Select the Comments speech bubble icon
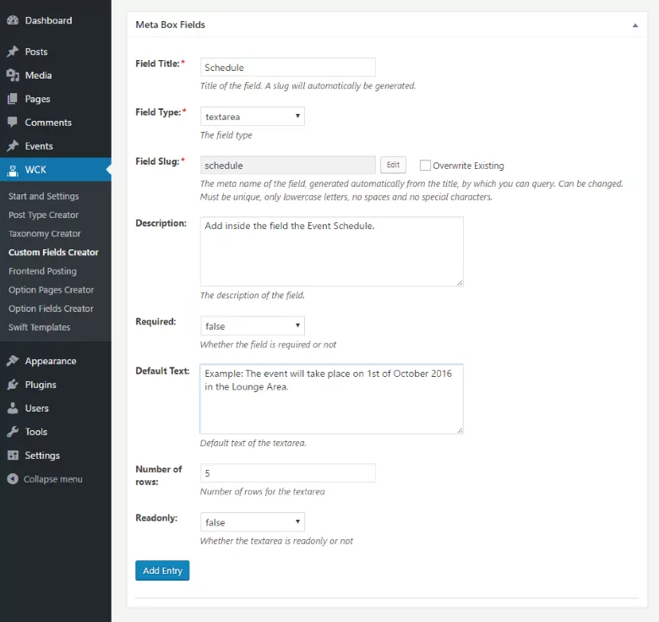 point(13,123)
